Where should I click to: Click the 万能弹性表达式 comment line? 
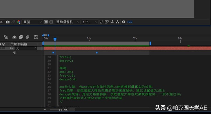[x=91, y=98]
